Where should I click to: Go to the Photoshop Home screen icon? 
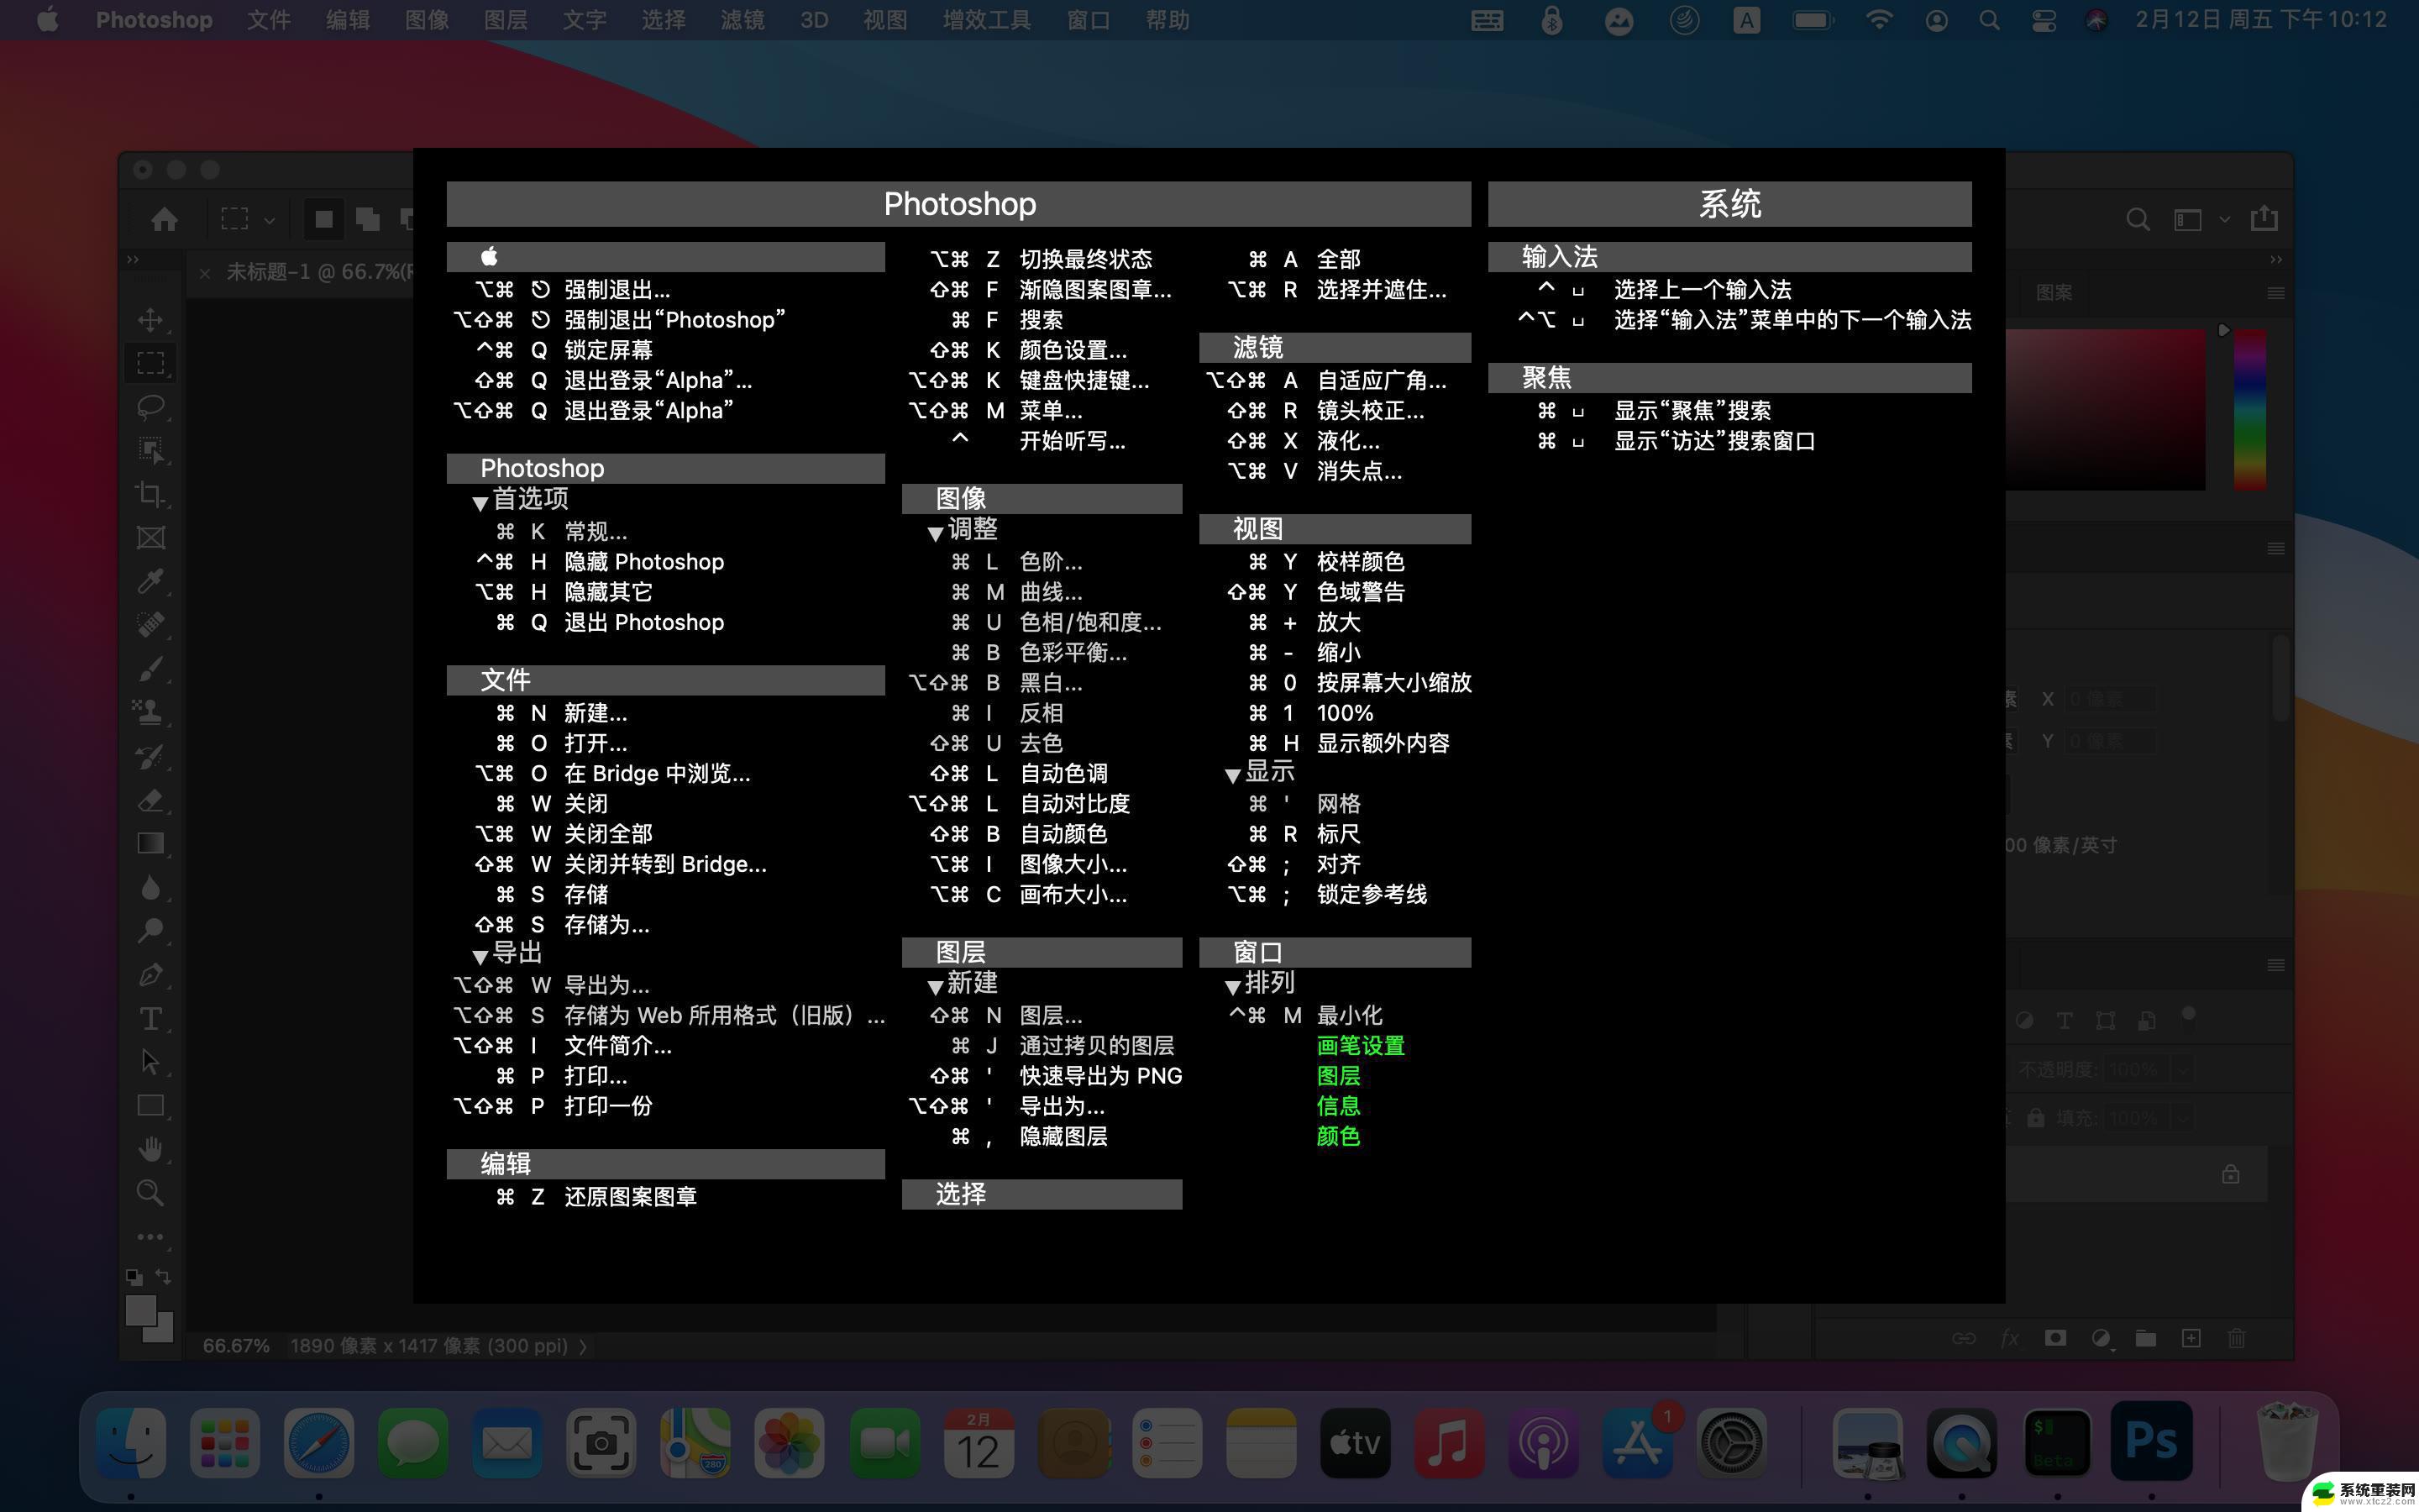164,219
